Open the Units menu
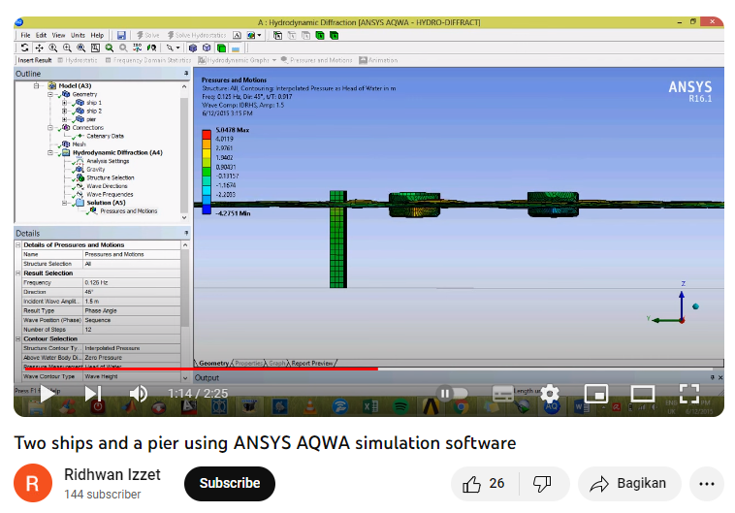 pos(78,35)
